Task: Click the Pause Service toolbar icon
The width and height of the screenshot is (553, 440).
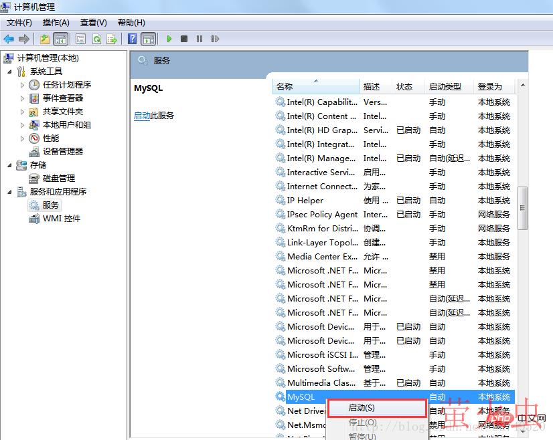Action: [199, 39]
